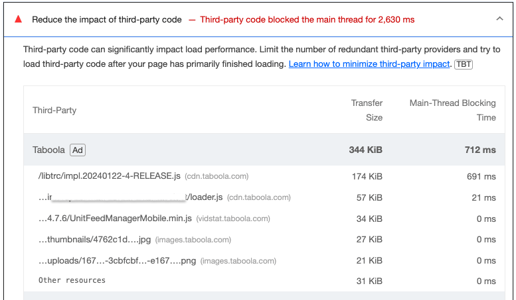Open the uploads png image resource link
Viewport: 516px width, 300px height.
(x=117, y=260)
